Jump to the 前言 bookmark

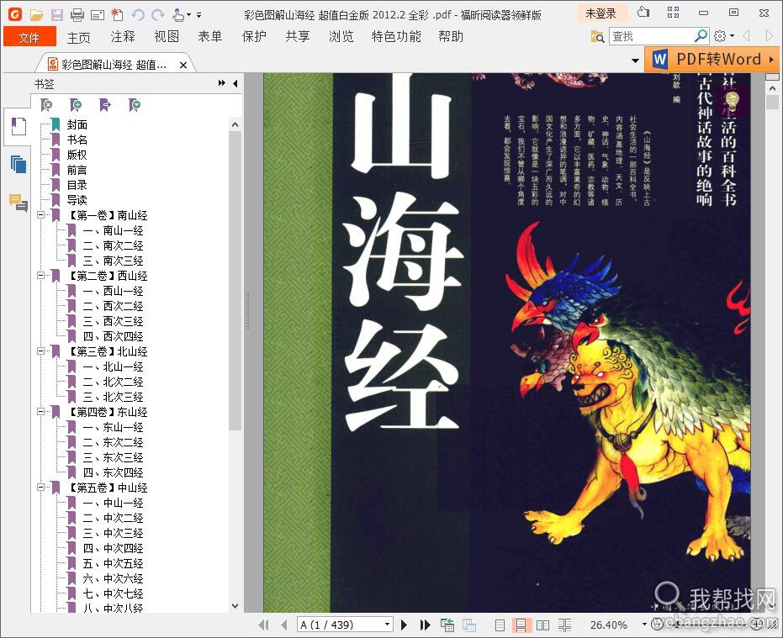click(77, 170)
